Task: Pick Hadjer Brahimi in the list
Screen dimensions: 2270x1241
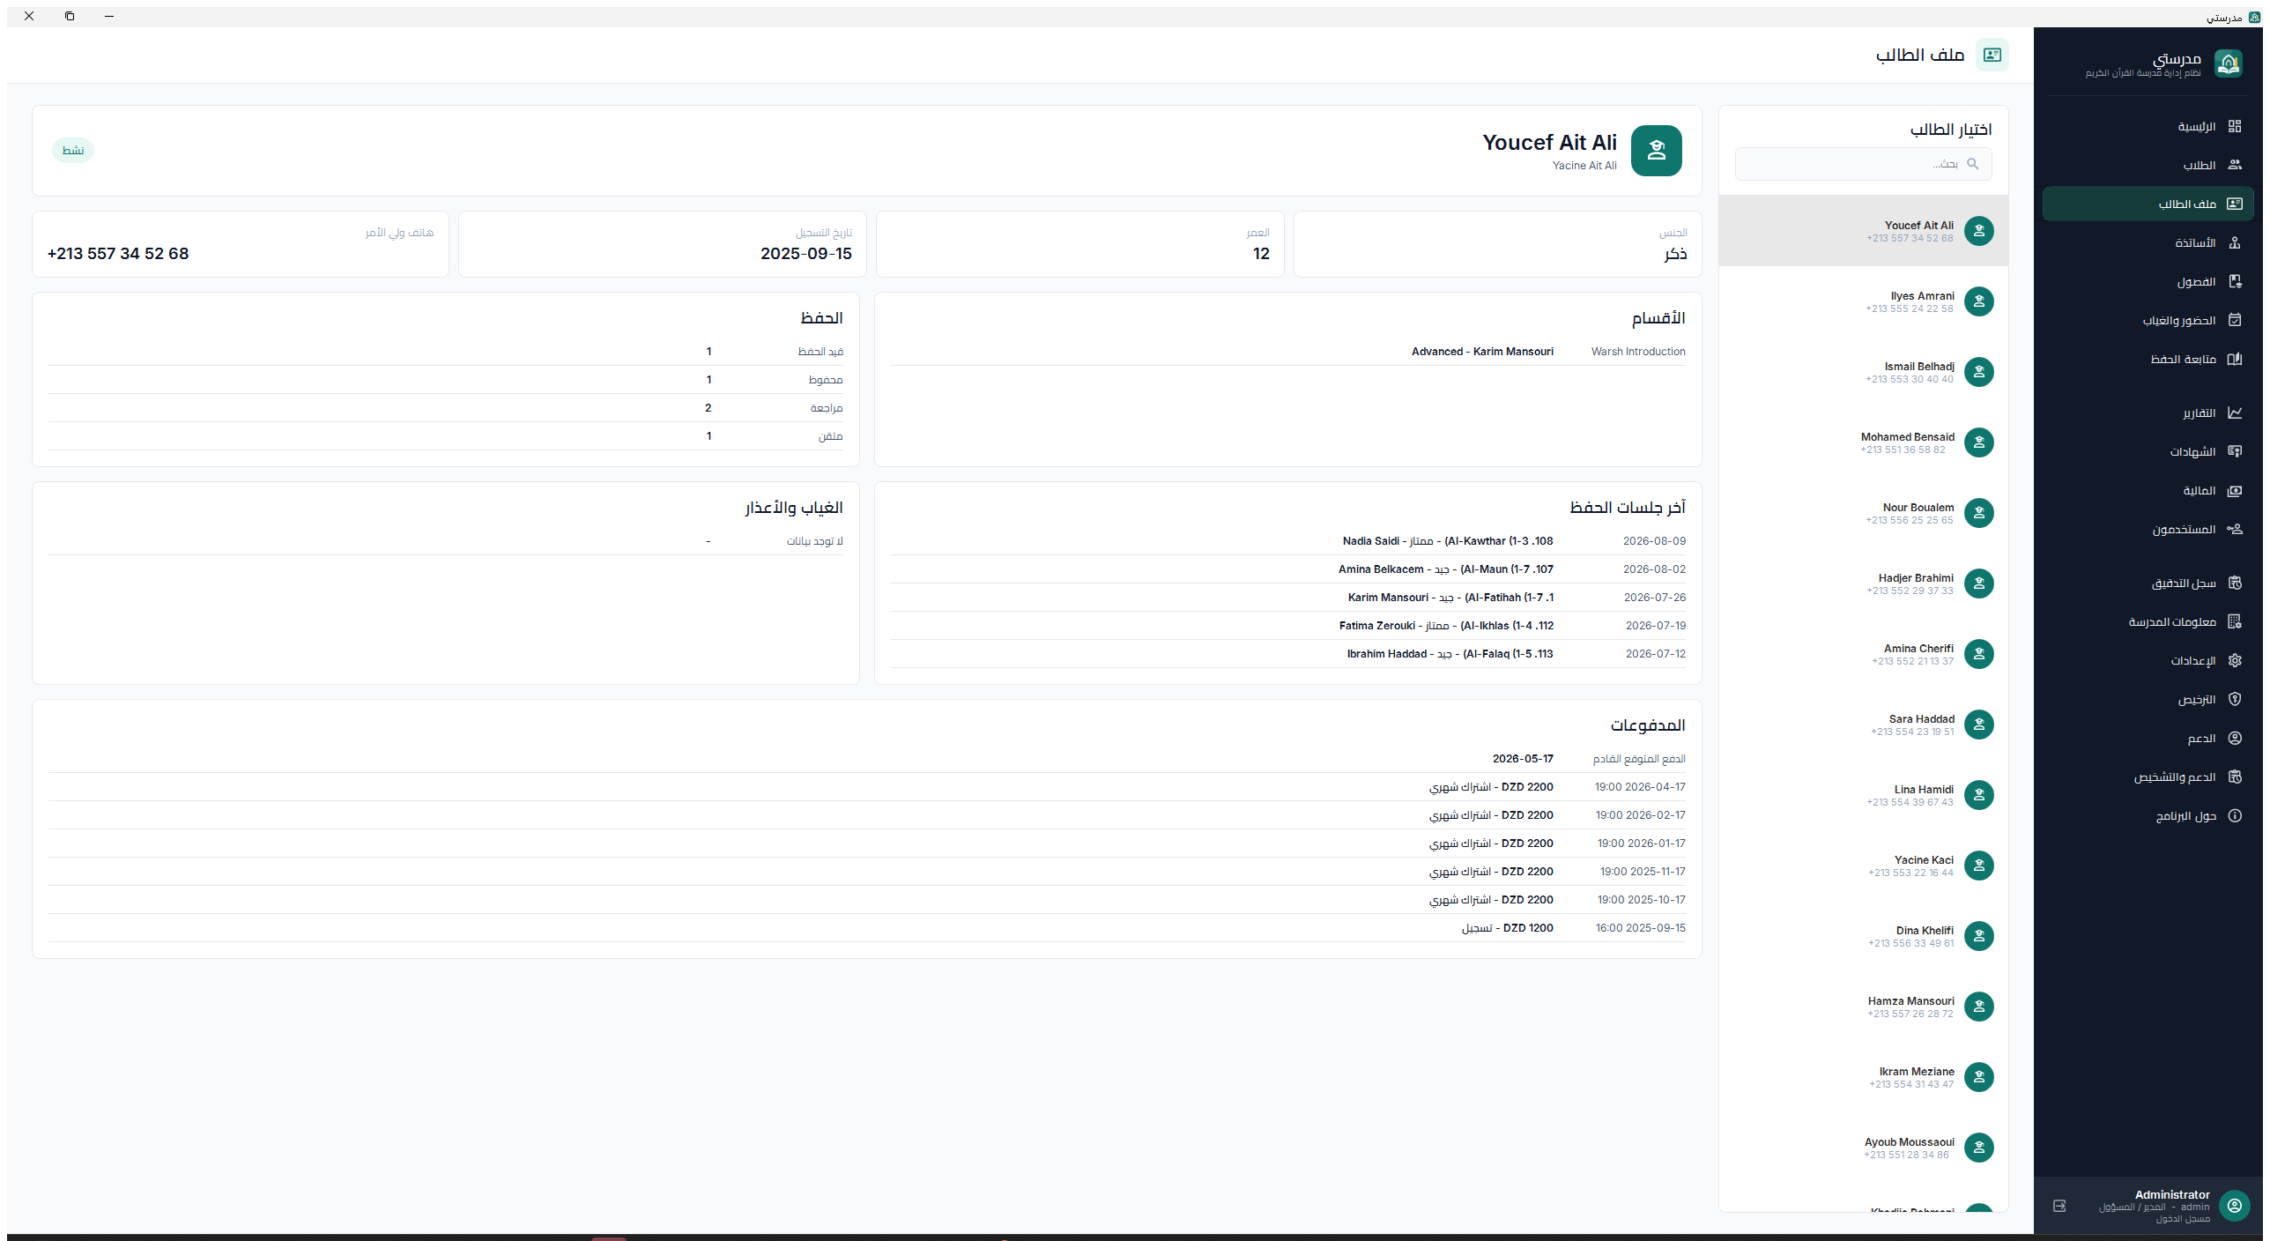Action: (x=1863, y=583)
